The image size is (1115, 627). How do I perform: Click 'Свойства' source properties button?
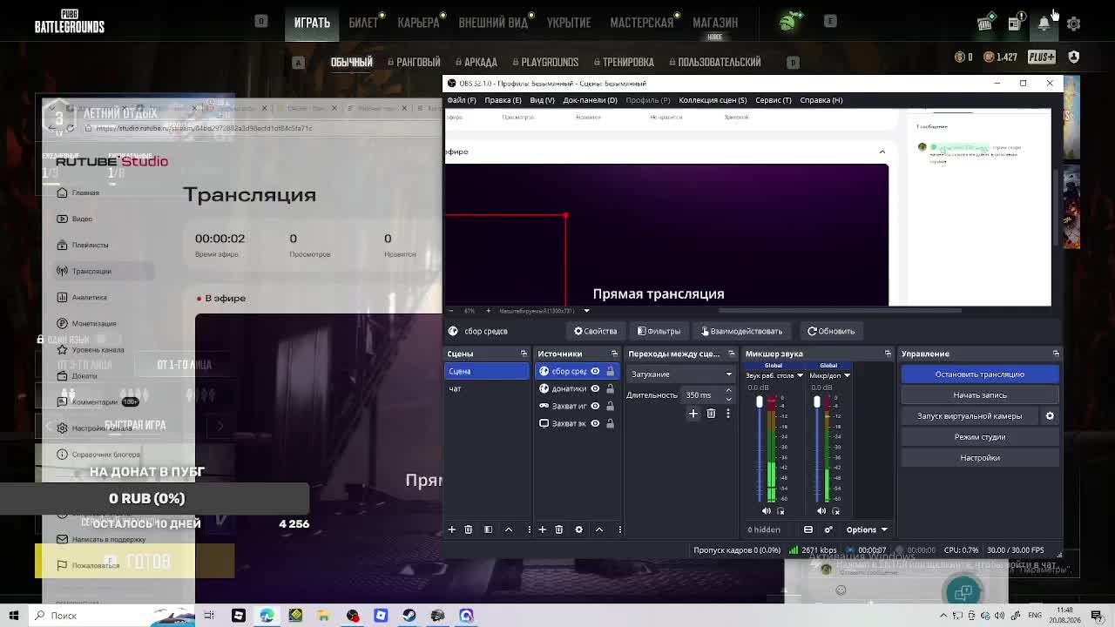[x=595, y=331]
